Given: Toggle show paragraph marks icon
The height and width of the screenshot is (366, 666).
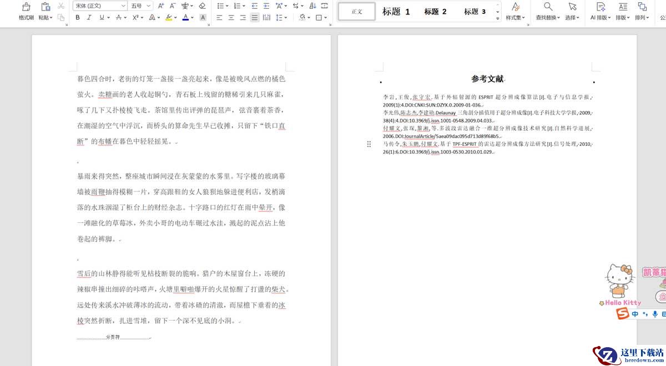Looking at the screenshot, I should coord(324,6).
